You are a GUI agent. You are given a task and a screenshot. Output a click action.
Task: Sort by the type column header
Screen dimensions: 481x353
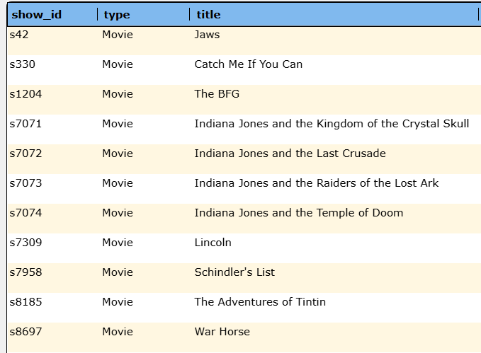(x=117, y=14)
